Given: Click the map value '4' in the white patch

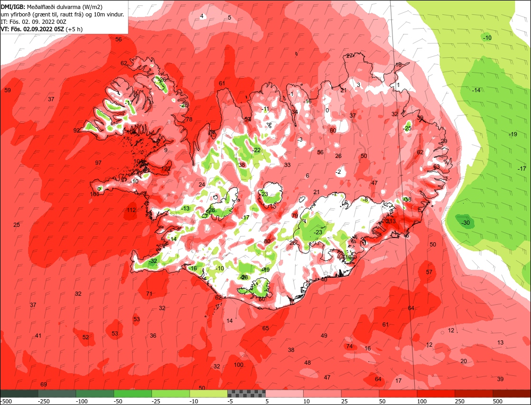Looking at the screenshot, I should [202, 16].
